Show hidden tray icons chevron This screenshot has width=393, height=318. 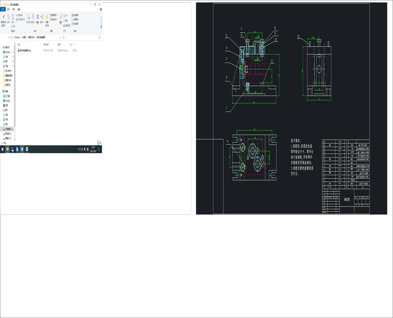[78, 149]
